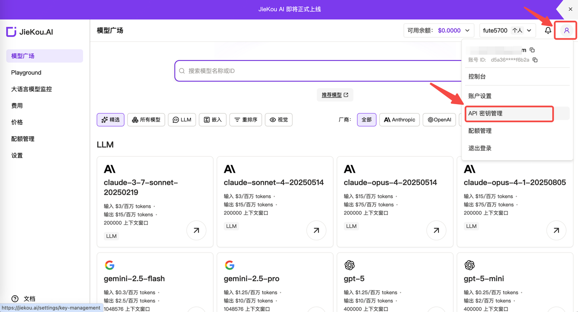This screenshot has width=578, height=312.
Task: Click the LLM tag on claude-3-7-sonnet card
Action: (x=111, y=236)
